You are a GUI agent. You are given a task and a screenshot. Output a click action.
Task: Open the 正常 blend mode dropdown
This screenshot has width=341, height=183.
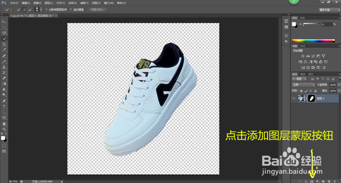pyautogui.click(x=303, y=85)
